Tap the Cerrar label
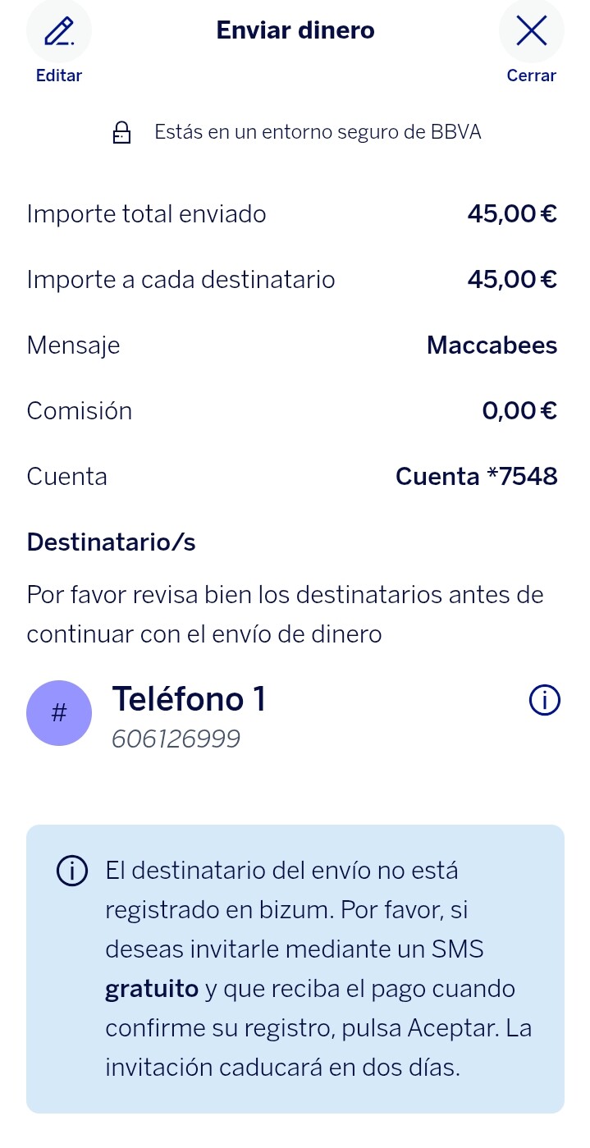Image resolution: width=590 pixels, height=1148 pixels. click(x=532, y=75)
